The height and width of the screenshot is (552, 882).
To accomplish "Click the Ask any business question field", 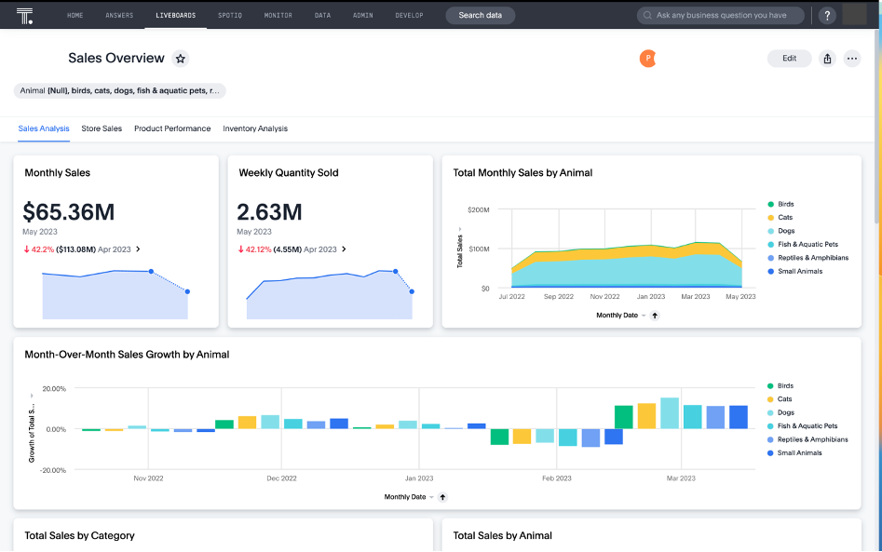I will (x=721, y=16).
